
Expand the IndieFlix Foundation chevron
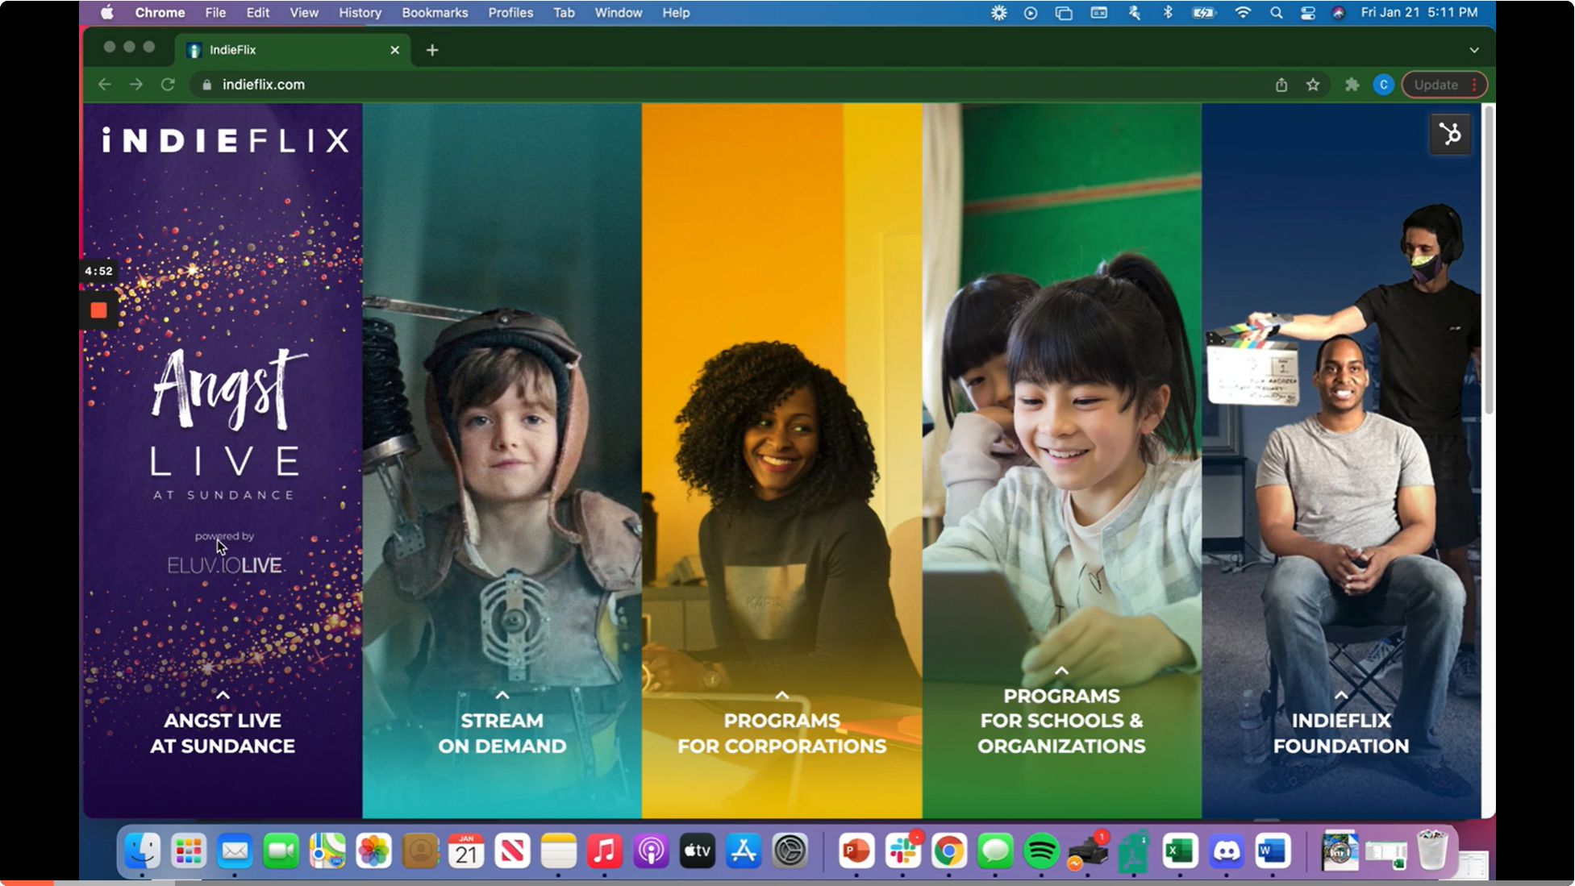pyautogui.click(x=1341, y=695)
